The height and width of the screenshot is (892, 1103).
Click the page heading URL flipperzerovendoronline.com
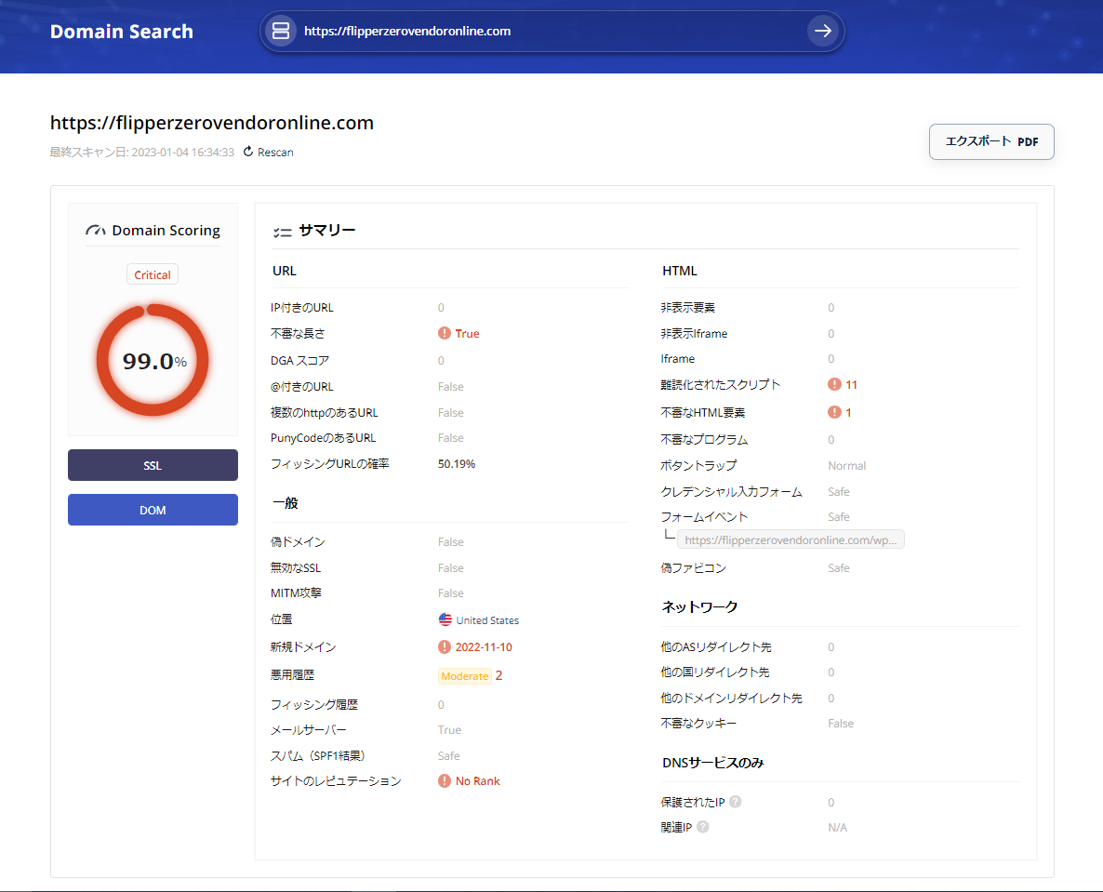tap(212, 123)
